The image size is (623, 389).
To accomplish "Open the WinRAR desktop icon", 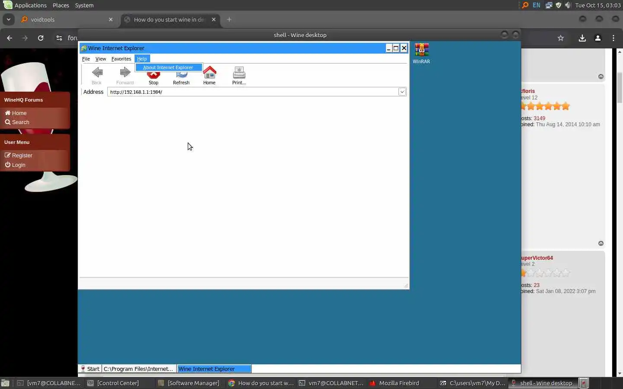I will pos(421,54).
